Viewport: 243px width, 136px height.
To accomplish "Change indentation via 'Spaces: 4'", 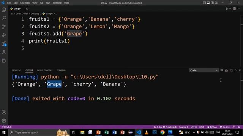I will pyautogui.click(x=184, y=127).
